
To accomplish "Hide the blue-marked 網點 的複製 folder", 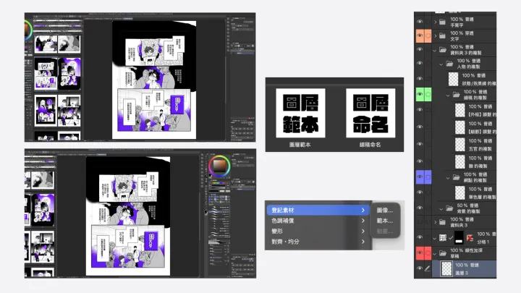I will pyautogui.click(x=420, y=177).
